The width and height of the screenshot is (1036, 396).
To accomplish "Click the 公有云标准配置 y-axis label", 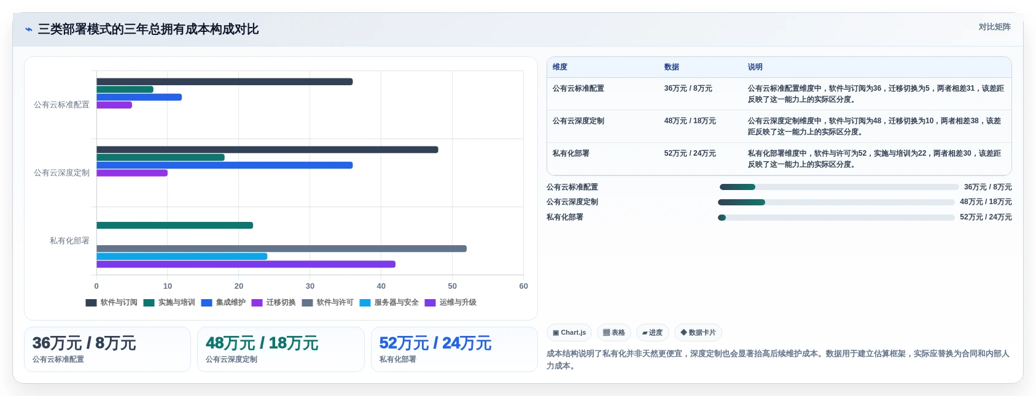I will [x=61, y=105].
